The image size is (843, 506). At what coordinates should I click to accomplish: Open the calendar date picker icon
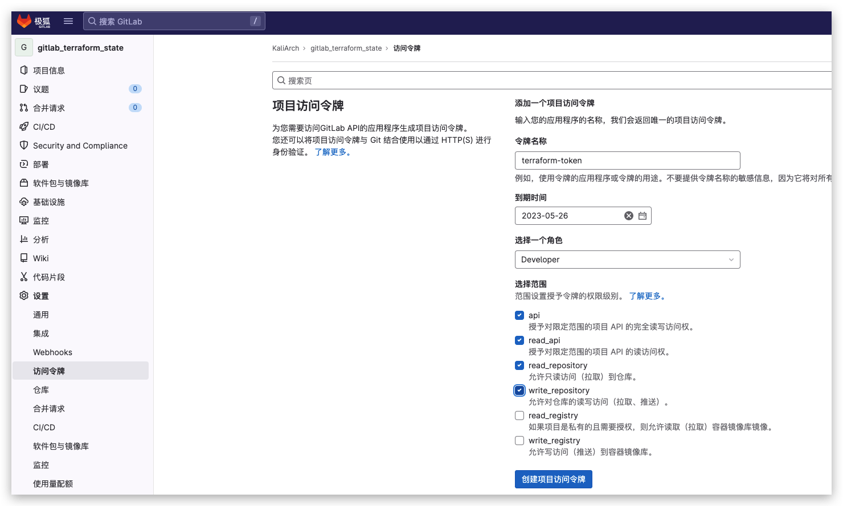(643, 216)
